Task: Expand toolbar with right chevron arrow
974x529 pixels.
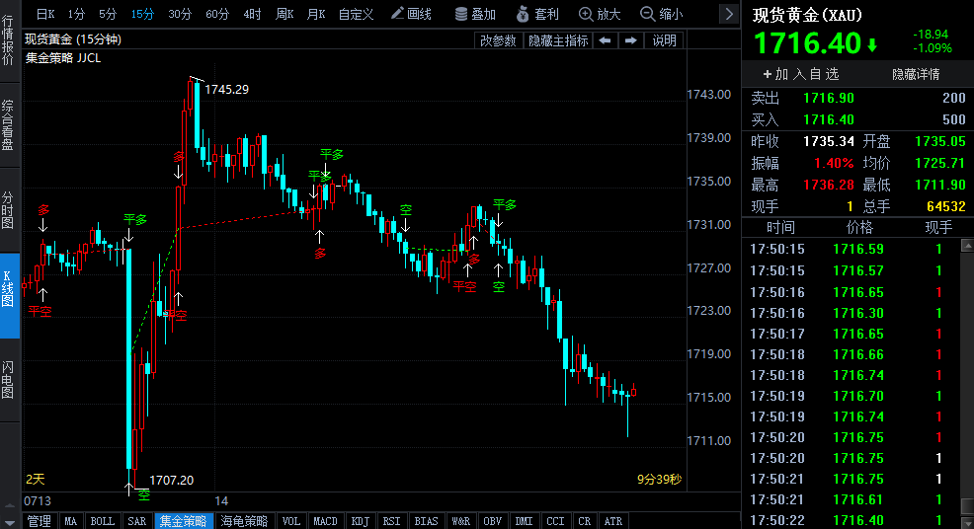Action: pyautogui.click(x=729, y=14)
